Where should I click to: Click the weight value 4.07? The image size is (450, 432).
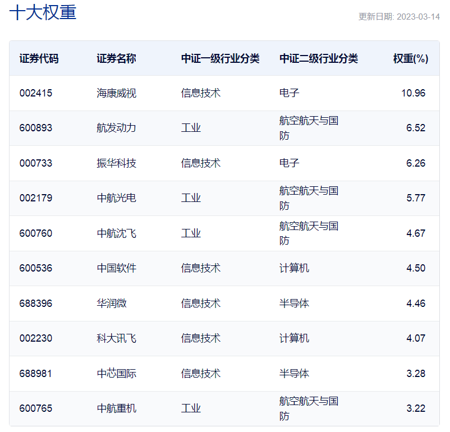click(x=416, y=338)
